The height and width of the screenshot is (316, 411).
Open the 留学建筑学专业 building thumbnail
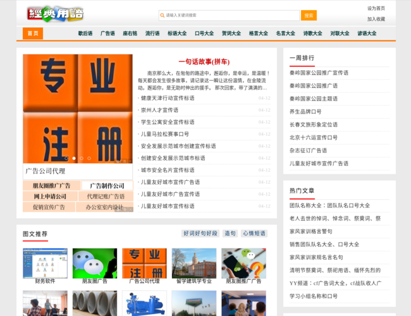194,264
